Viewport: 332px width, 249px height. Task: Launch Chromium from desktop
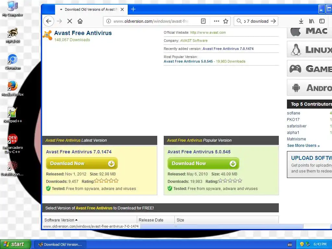coord(13,62)
